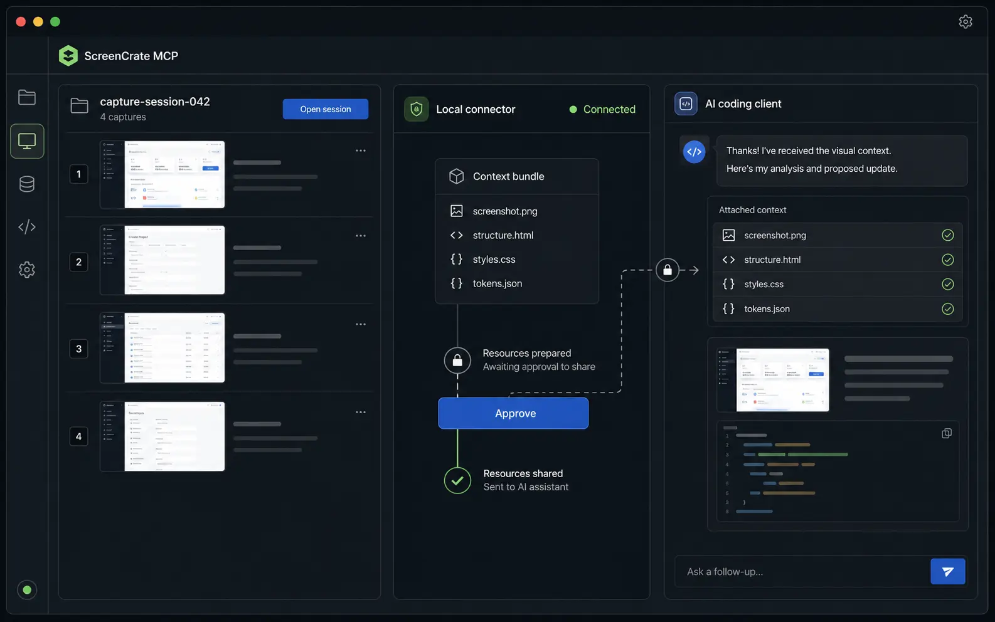Click the Resources shared step text
This screenshot has height=622, width=995.
(526, 480)
